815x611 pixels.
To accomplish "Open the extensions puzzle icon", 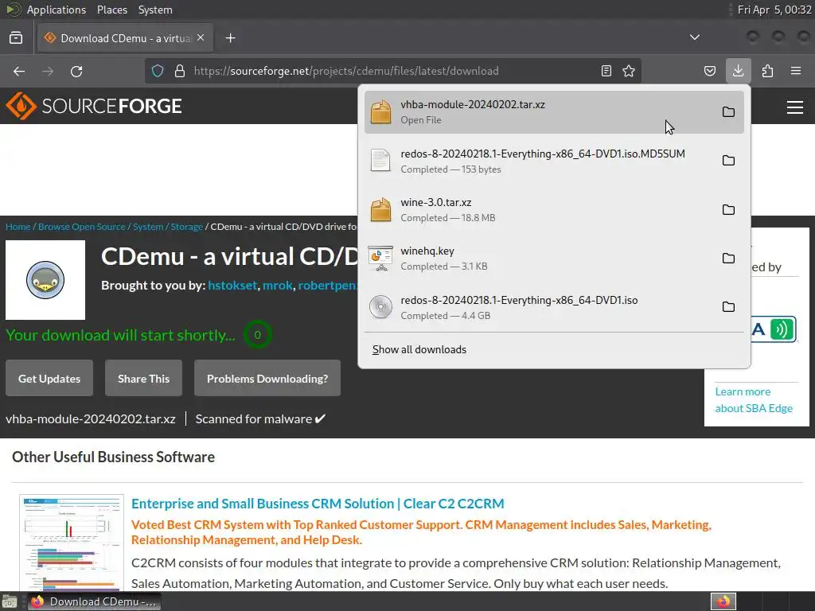I will [x=767, y=71].
